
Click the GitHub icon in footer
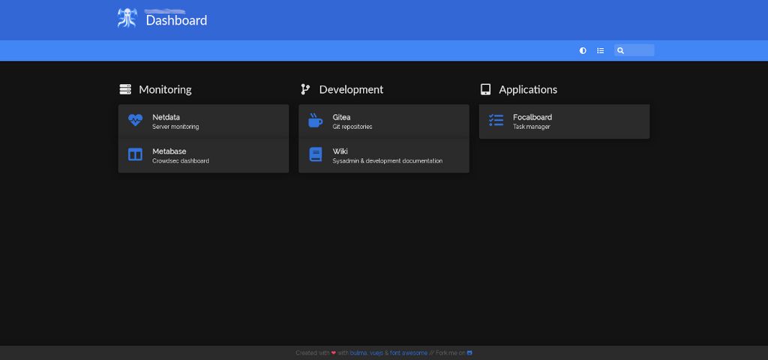pos(469,352)
